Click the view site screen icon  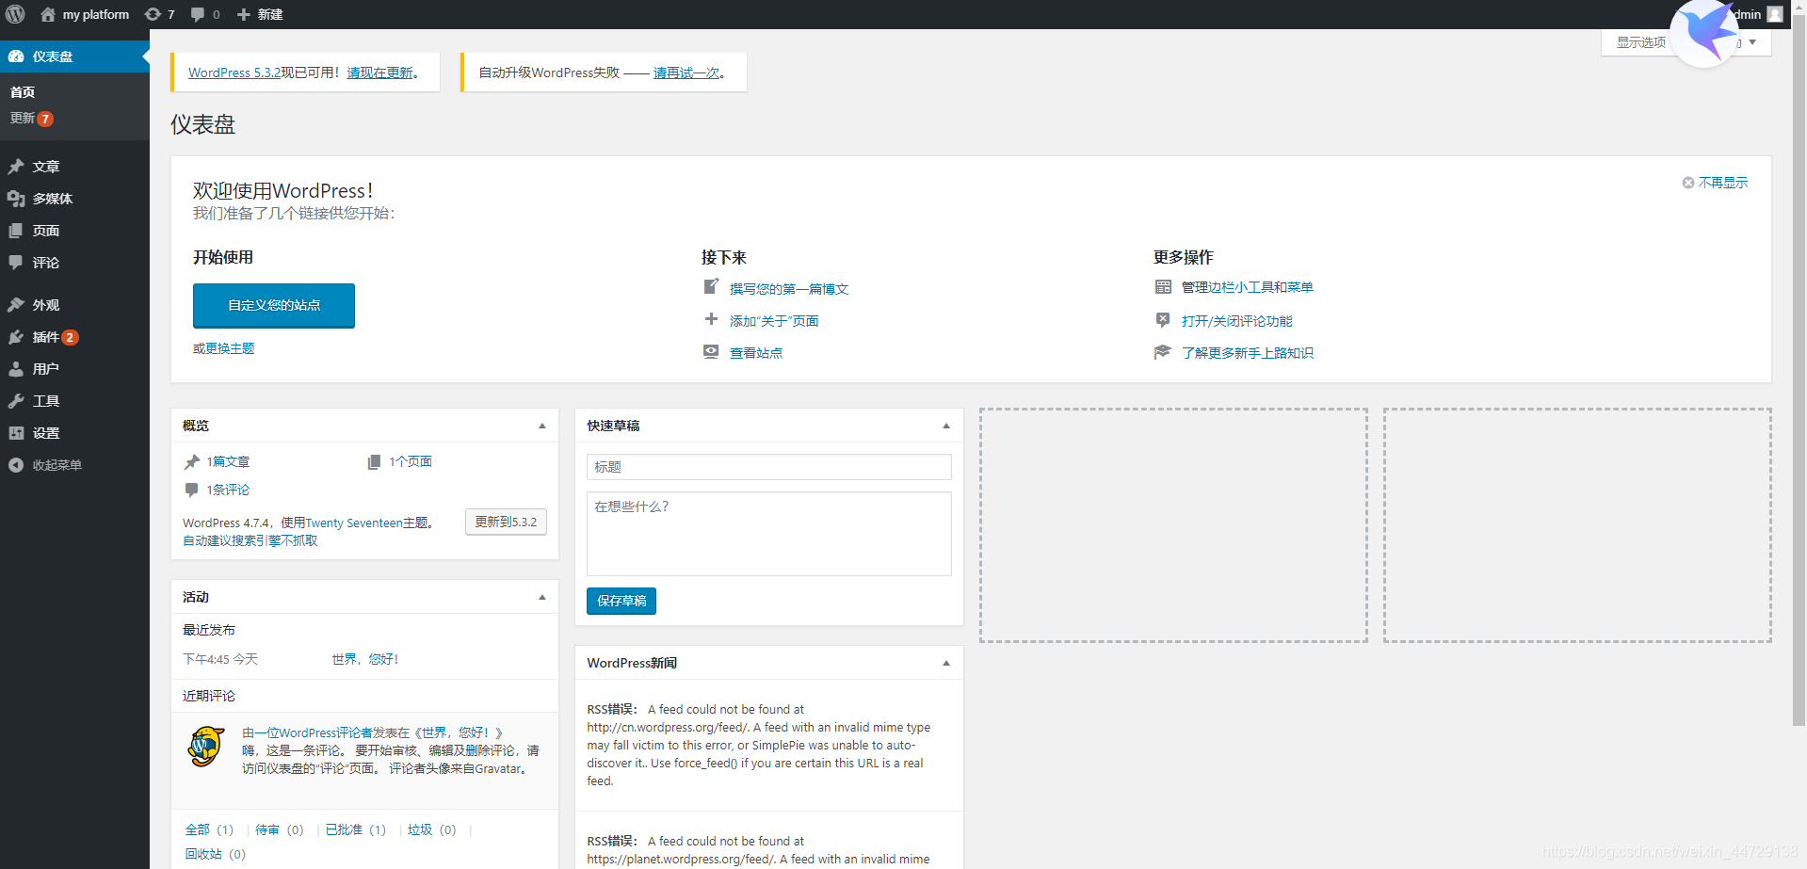711,351
